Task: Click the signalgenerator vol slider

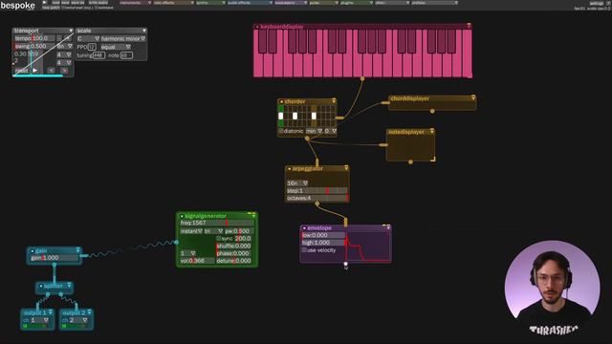Action: 197,261
